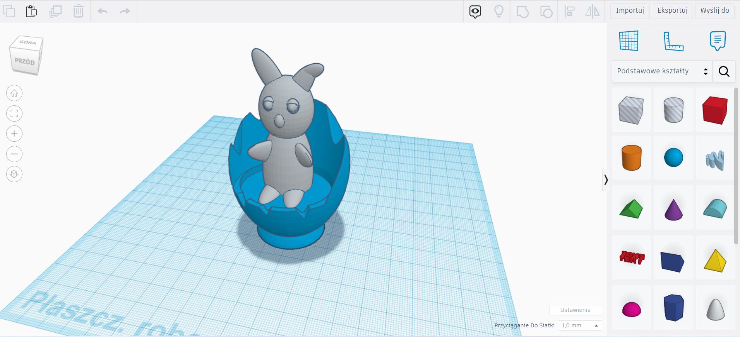The height and width of the screenshot is (337, 740).
Task: Pick the teal round roof shape
Action: (715, 209)
